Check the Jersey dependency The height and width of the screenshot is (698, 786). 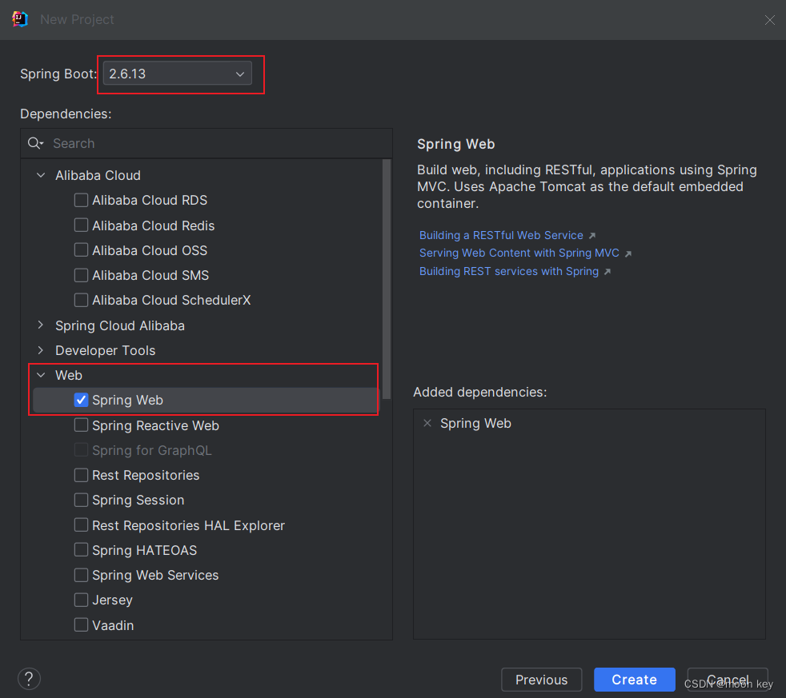click(81, 600)
